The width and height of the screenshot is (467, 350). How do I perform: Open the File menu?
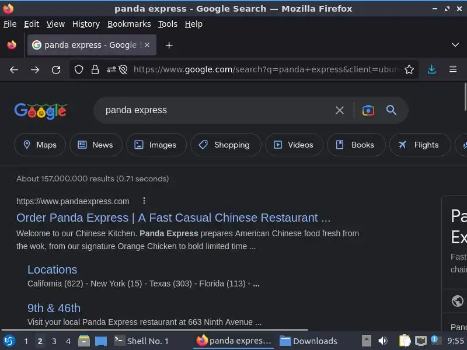point(10,24)
